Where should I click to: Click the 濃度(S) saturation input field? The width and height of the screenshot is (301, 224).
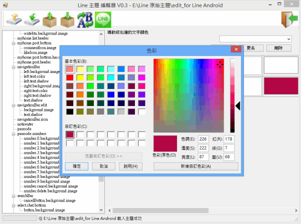click(203, 148)
